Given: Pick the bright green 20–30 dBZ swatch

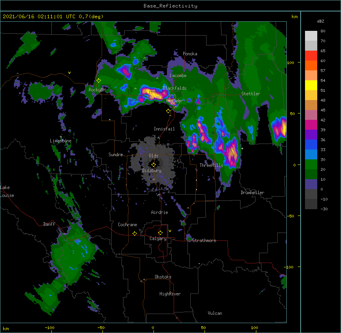Looking at the screenshot, I should pyautogui.click(x=311, y=165).
